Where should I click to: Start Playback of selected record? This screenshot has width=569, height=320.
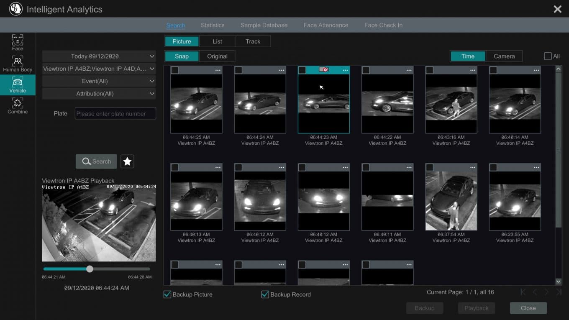[476, 308]
